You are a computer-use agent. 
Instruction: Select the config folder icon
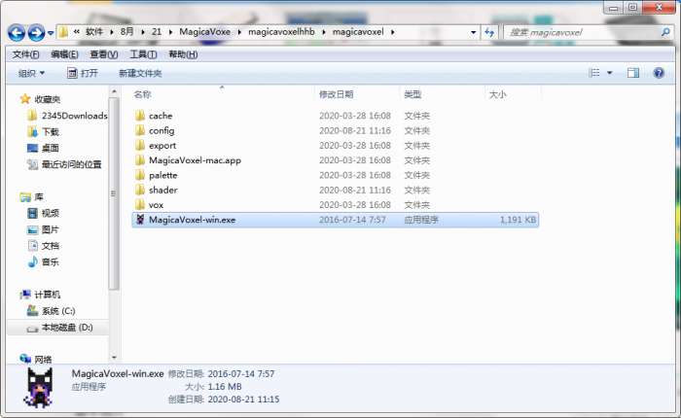[x=140, y=130]
